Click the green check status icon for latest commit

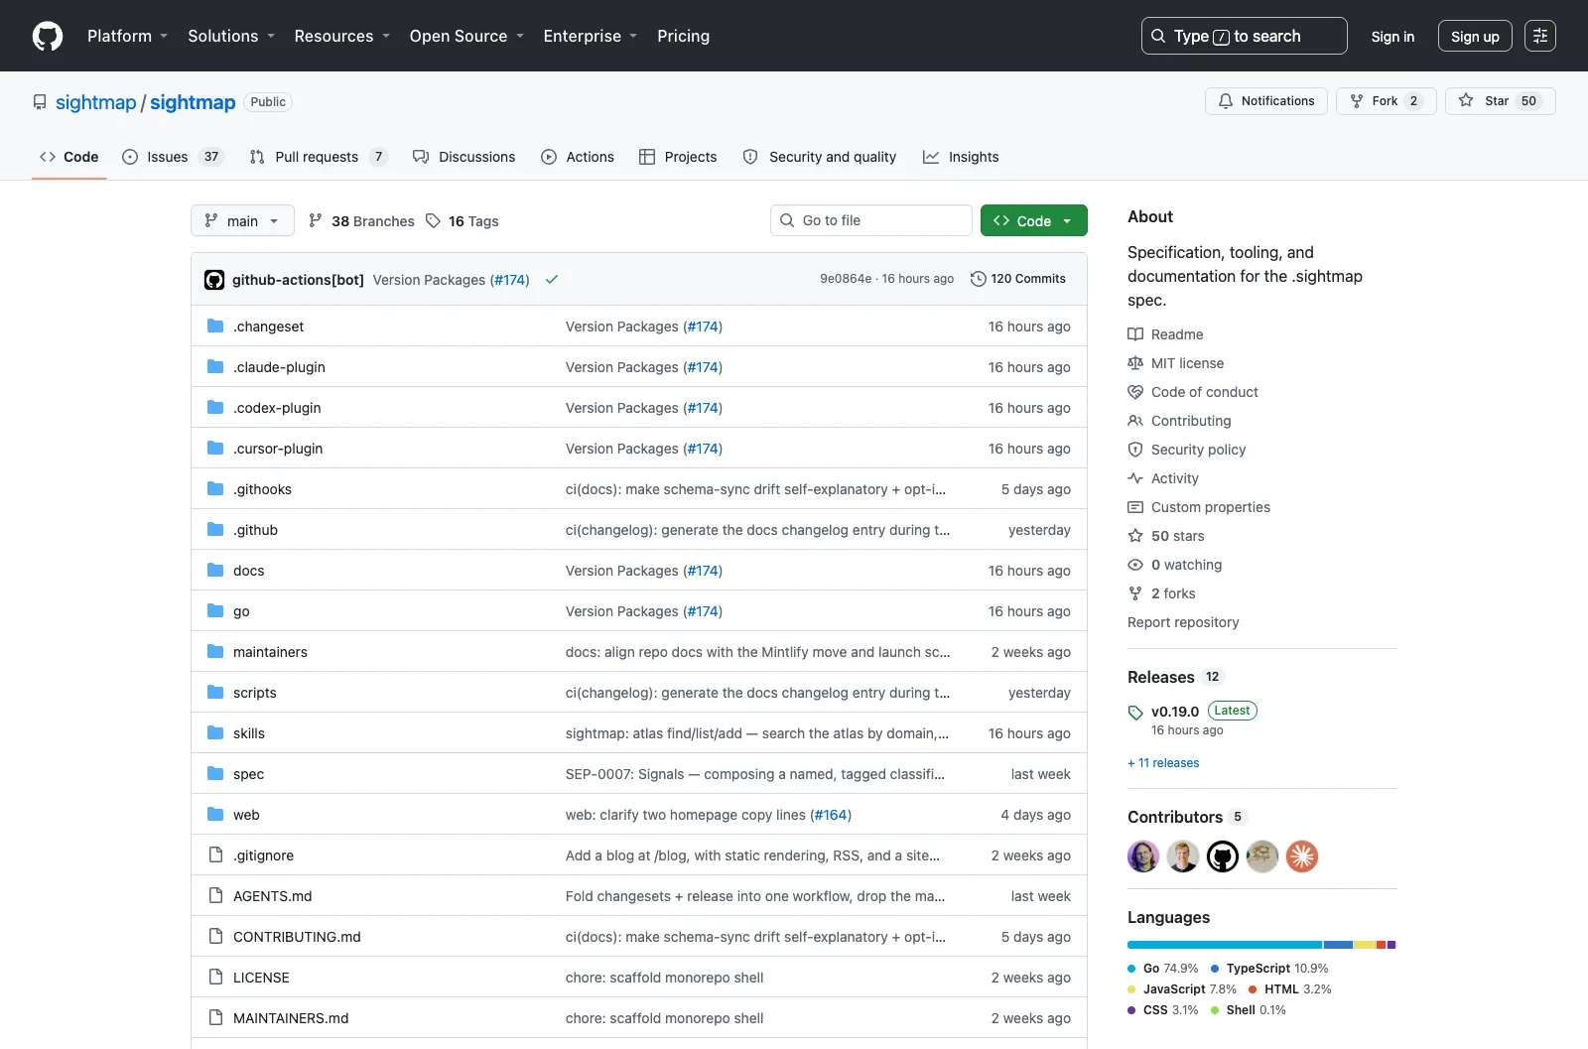pos(552,280)
